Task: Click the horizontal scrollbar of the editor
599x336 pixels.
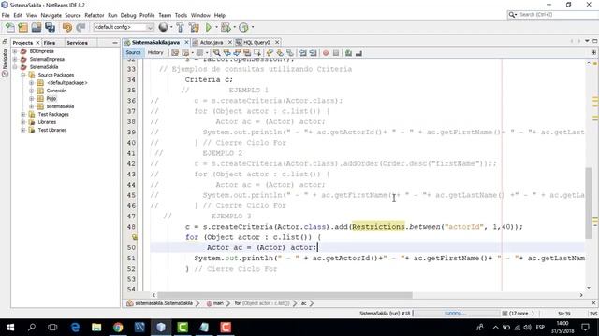Action: point(285,295)
